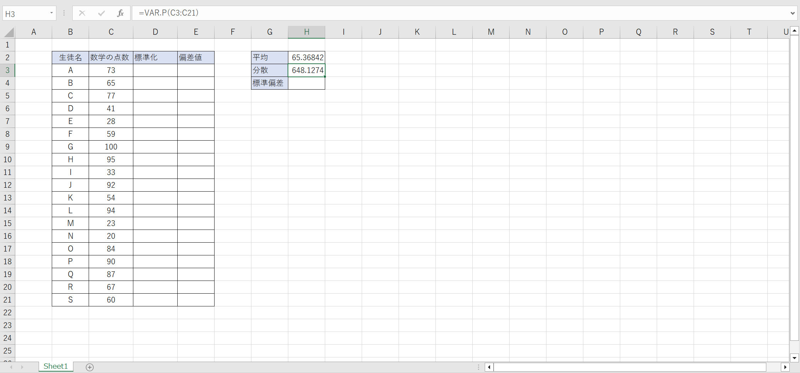Select the cell showing 65.36842
Screen dimensions: 800x373
click(x=306, y=57)
